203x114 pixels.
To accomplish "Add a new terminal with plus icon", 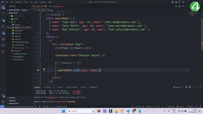I will pos(181,87).
